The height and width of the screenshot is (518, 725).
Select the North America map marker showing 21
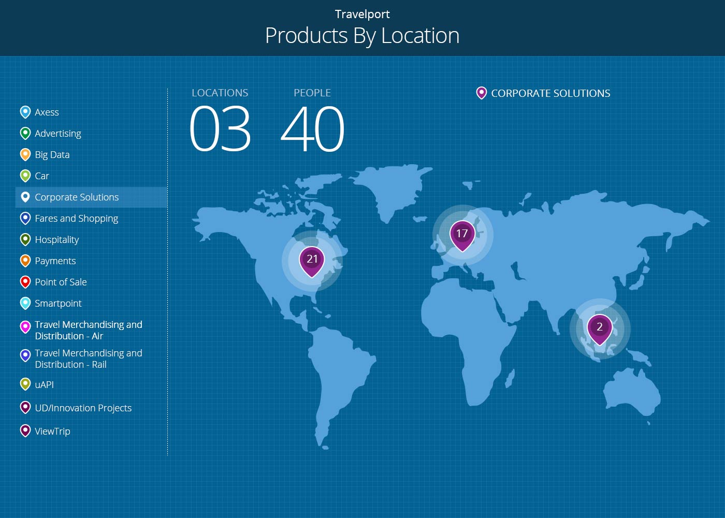tap(312, 262)
